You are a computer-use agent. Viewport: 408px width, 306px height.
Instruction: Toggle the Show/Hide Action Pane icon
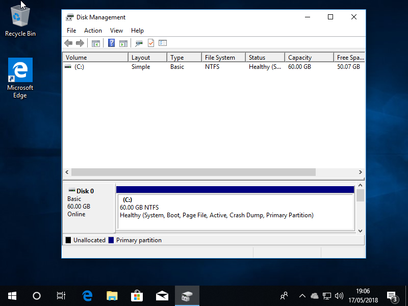[x=123, y=43]
